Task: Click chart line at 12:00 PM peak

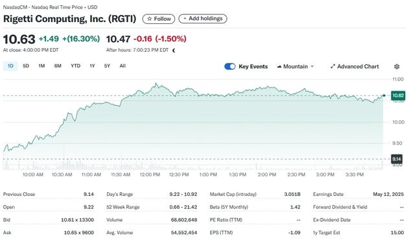Action: click(x=156, y=84)
